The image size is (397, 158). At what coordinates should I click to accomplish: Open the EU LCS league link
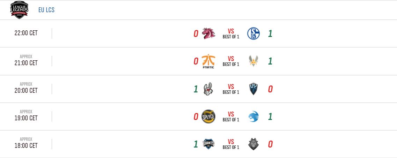click(46, 10)
